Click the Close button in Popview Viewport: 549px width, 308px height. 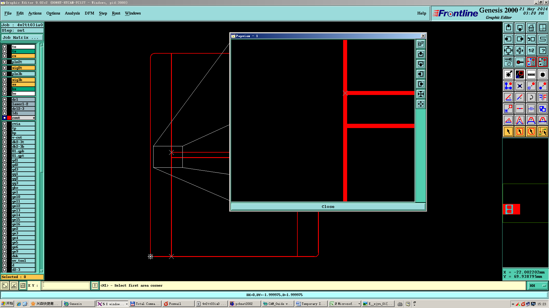(328, 206)
